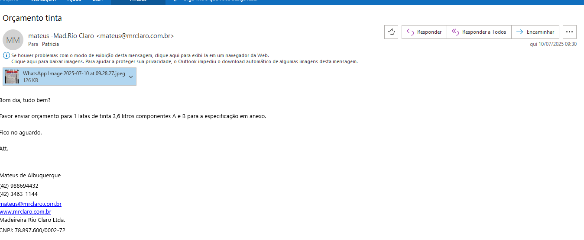
Task: Reply to the sender with Responder
Action: 424,32
